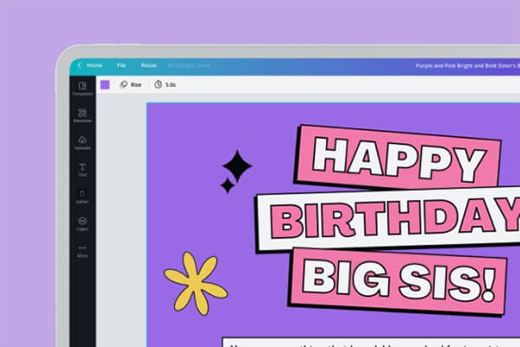Open the Resize menu
The width and height of the screenshot is (520, 347).
coord(148,65)
